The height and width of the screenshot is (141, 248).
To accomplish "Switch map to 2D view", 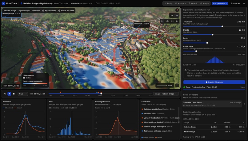I will 171,15.
